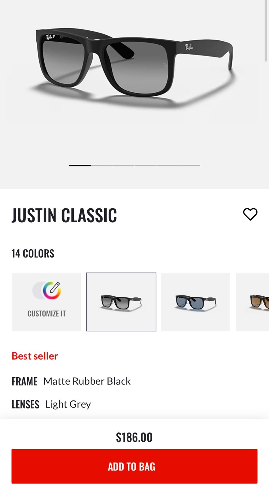Jump to the fourth product image indicator
Image resolution: width=269 pixels, height=486 pixels.
point(146,166)
